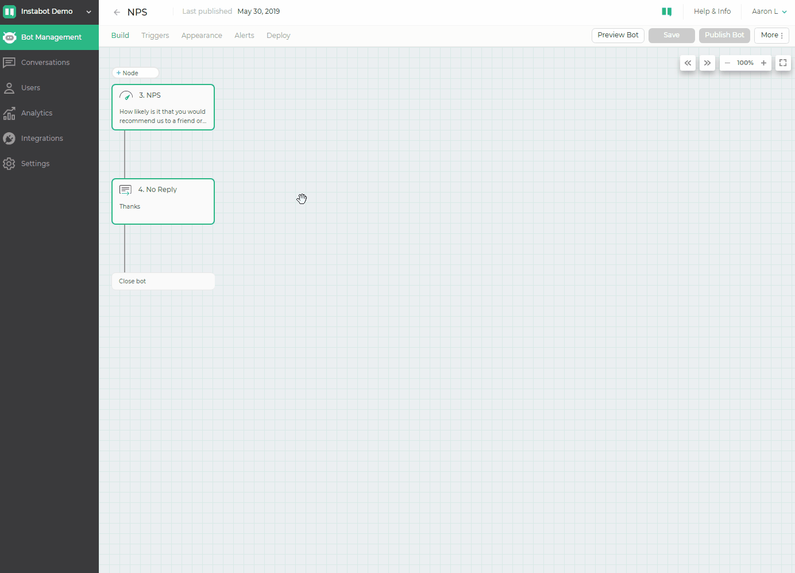Image resolution: width=795 pixels, height=573 pixels.
Task: Click the Save button
Action: click(671, 35)
